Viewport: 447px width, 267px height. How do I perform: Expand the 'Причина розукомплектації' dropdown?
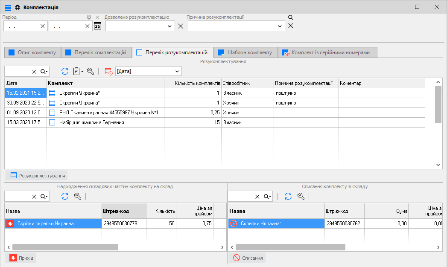(280, 26)
